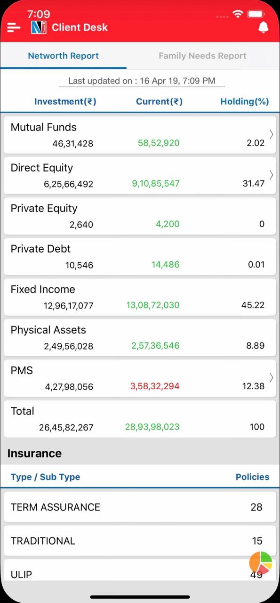Tap the Current(₹) column header
This screenshot has height=603, width=280.
coord(159,101)
